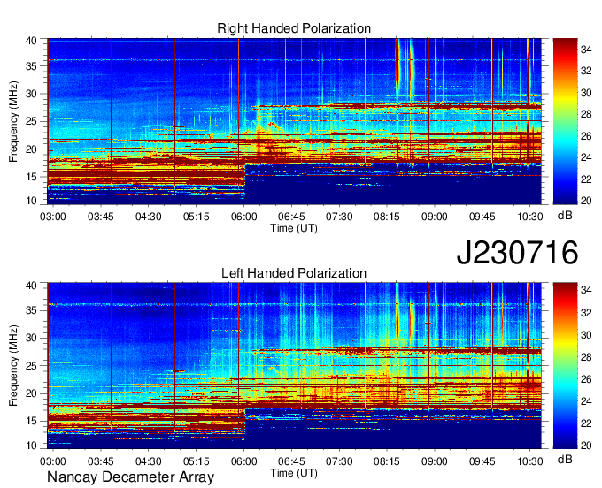This screenshot has width=602, height=488.
Task: Click the 28 dB value on upper colorbar
Action: coord(586,114)
